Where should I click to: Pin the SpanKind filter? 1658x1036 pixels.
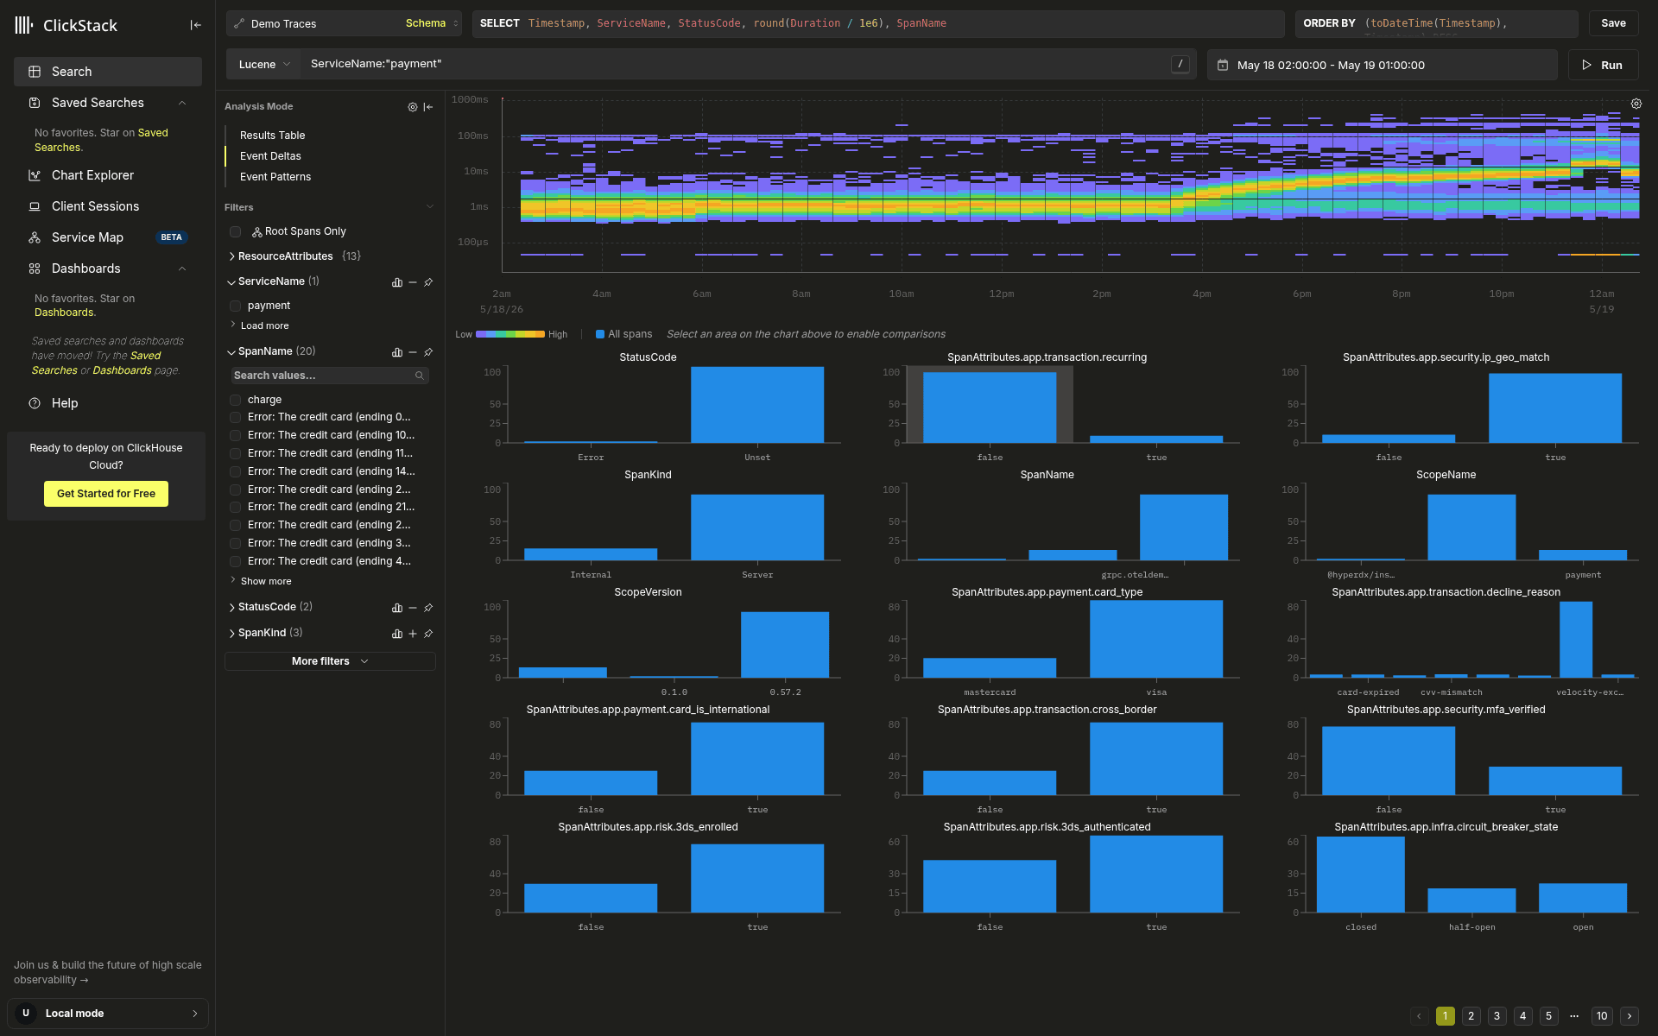coord(428,634)
